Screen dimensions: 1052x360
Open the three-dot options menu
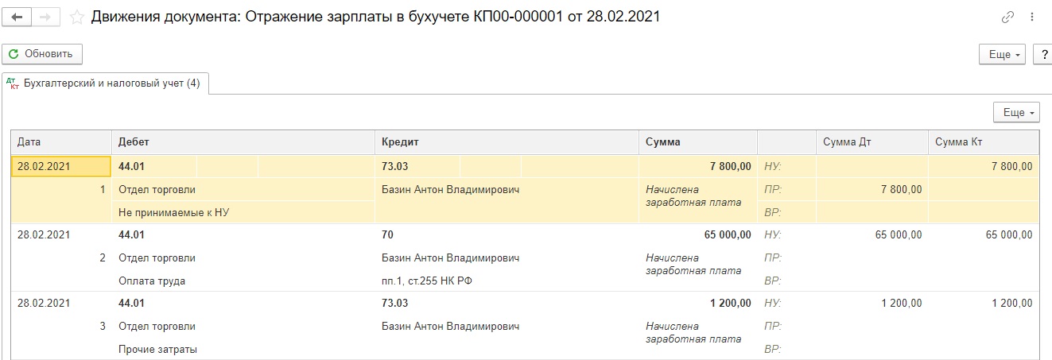(x=1032, y=17)
